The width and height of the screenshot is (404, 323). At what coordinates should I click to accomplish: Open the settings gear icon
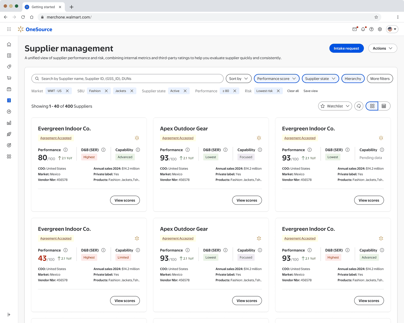pos(380,29)
